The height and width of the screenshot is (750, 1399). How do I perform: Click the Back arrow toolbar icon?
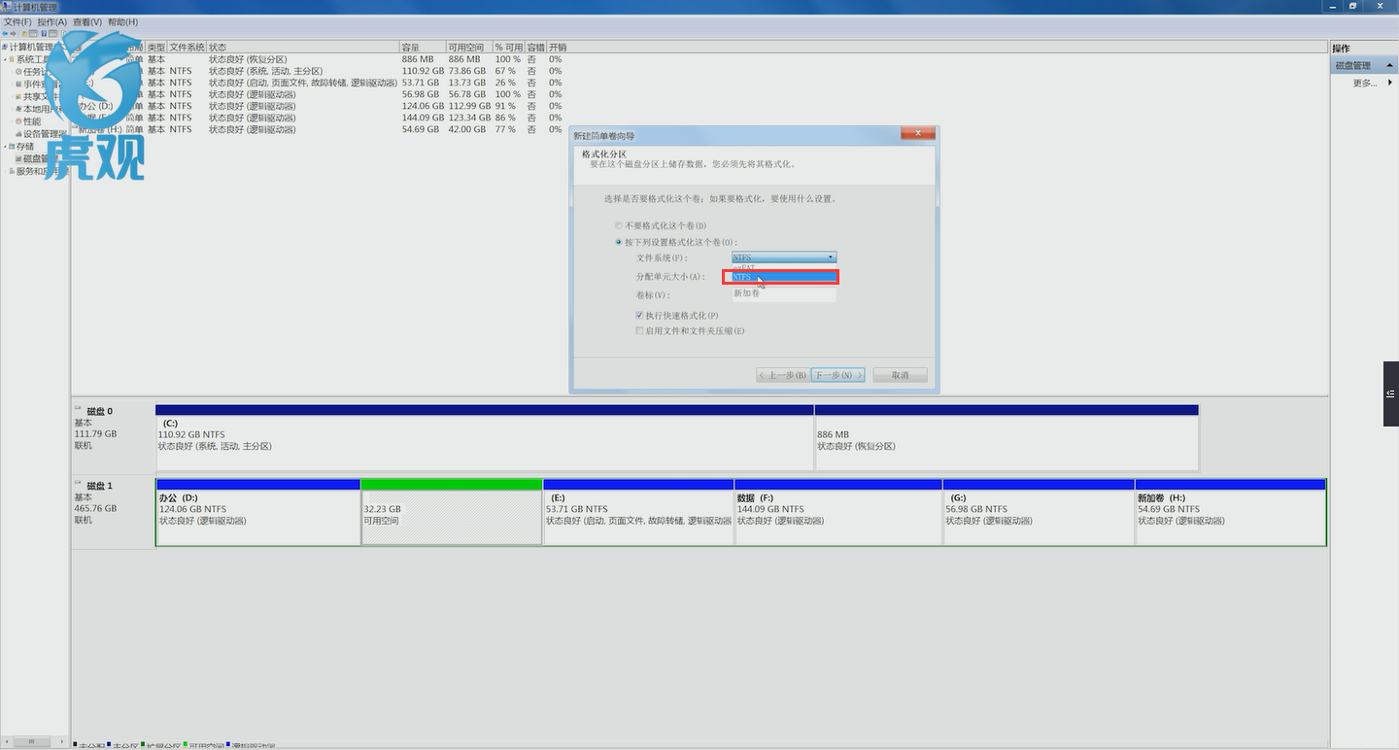5,33
